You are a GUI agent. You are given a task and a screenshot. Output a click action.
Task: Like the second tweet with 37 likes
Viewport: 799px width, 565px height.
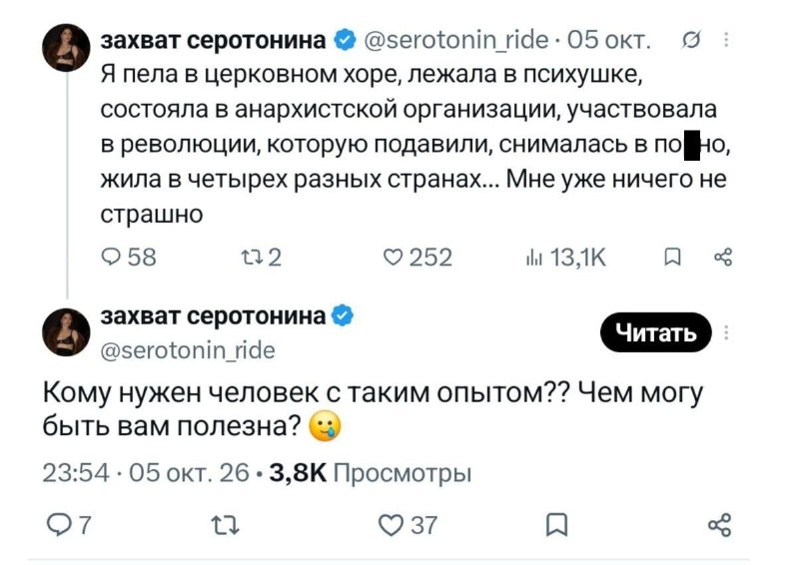[407, 525]
